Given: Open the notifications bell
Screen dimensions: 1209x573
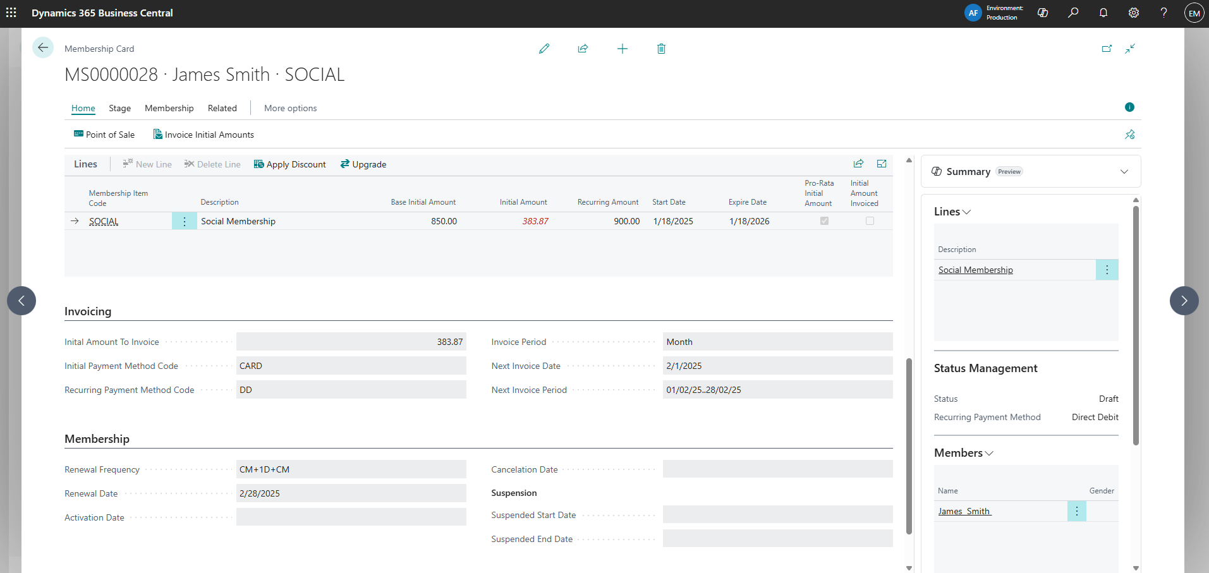Looking at the screenshot, I should click(x=1103, y=13).
